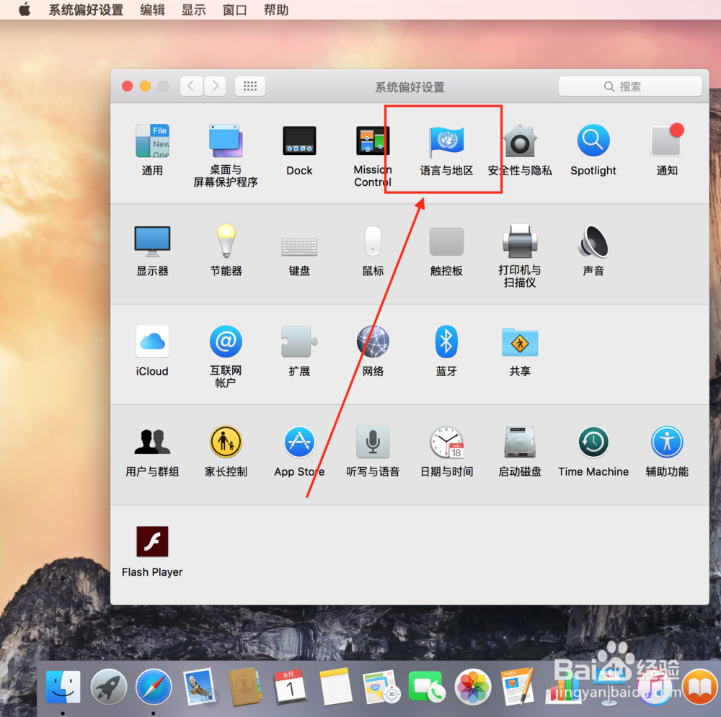
Task: Open 语言与地区 language and region pane
Action: (x=446, y=150)
